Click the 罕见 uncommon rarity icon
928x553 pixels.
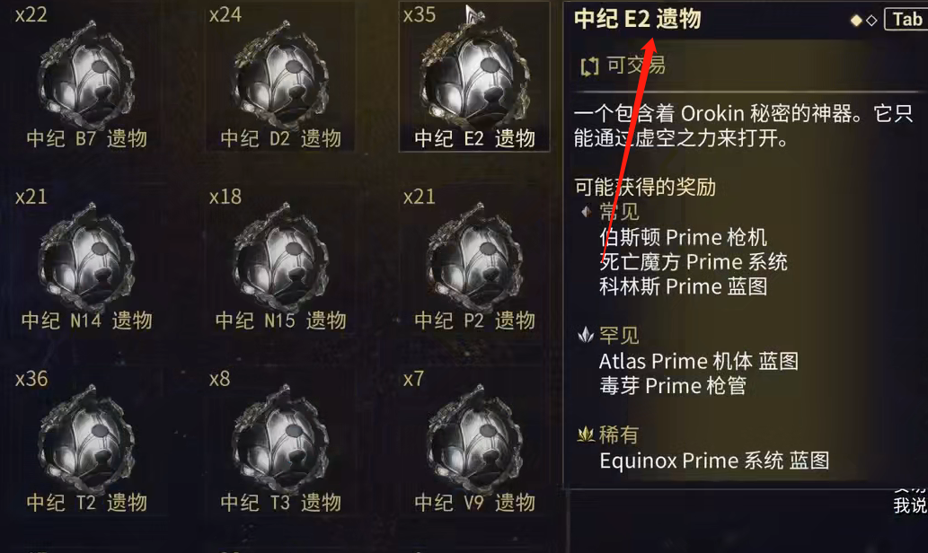pyautogui.click(x=586, y=335)
